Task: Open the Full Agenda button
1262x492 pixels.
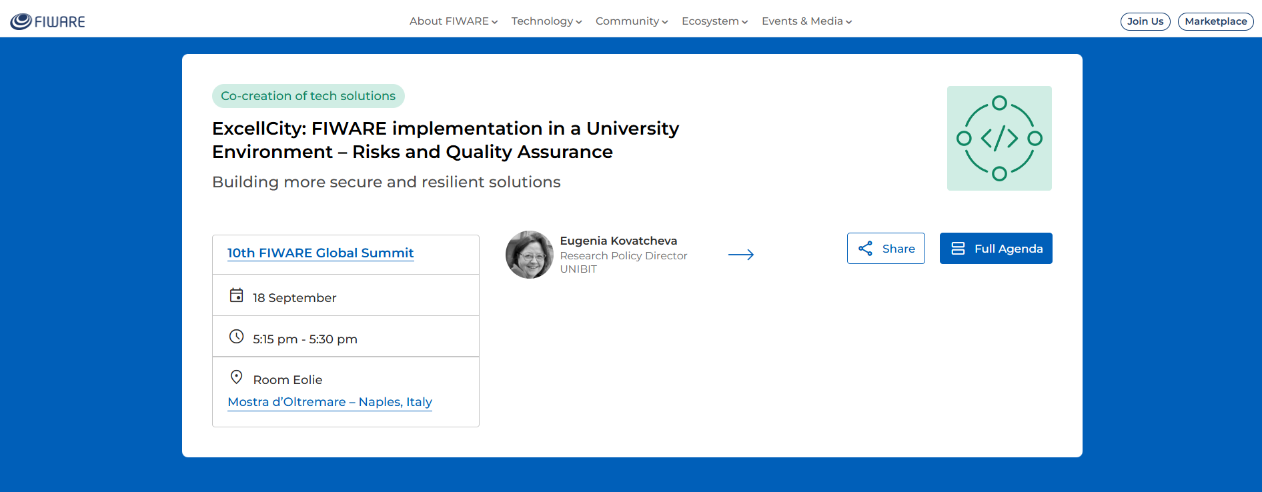Action: (x=996, y=249)
